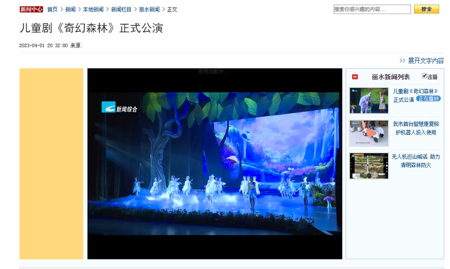Expand the article text via 展开文字内容

click(425, 61)
